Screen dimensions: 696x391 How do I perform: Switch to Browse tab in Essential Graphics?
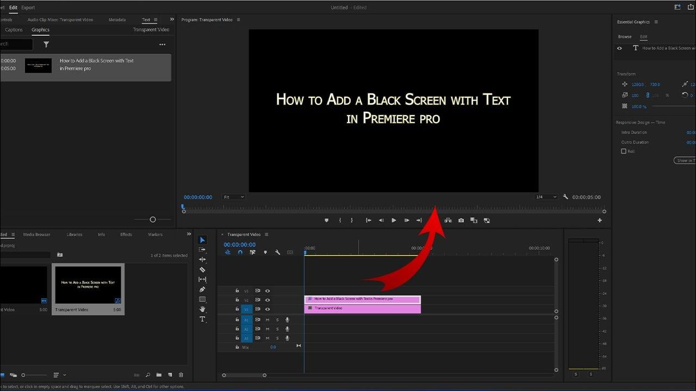click(625, 36)
